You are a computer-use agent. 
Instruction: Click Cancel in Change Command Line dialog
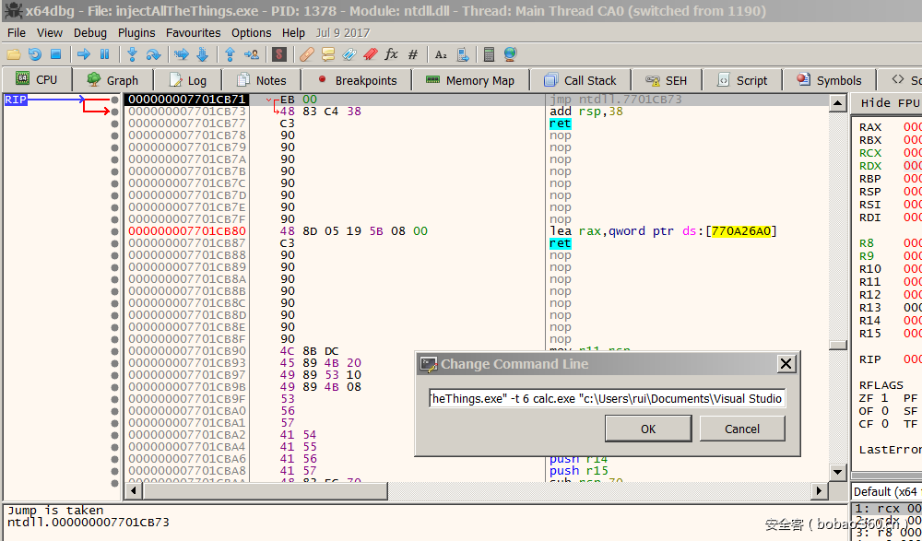pos(742,429)
